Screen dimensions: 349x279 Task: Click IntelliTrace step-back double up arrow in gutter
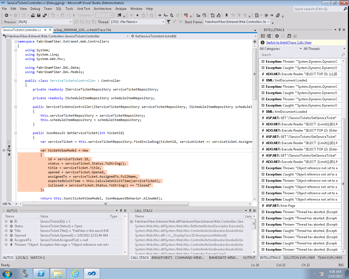pos(9,146)
